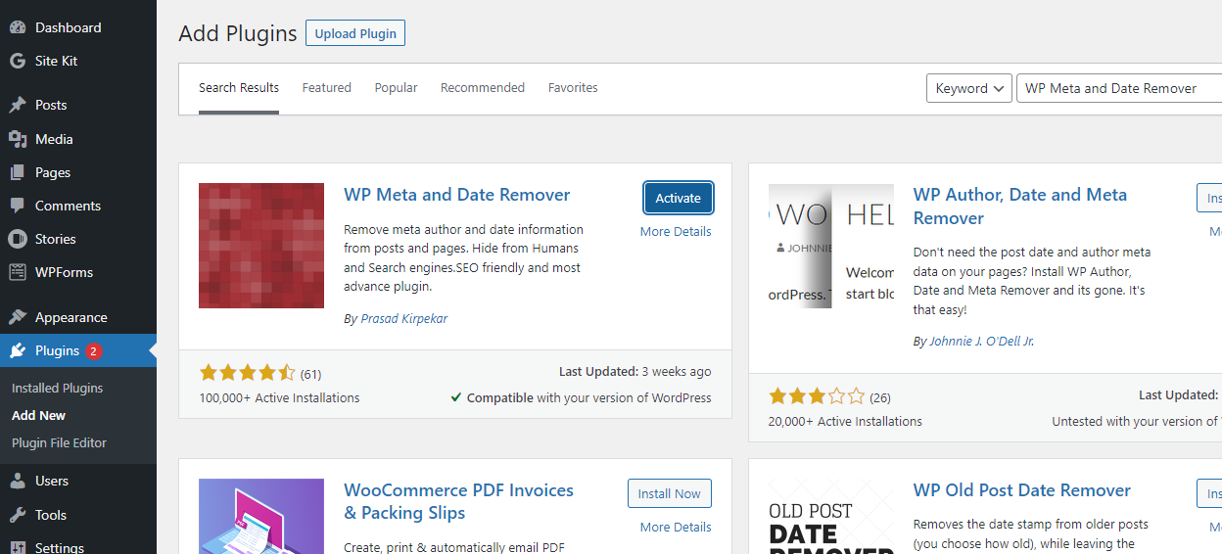
Task: Open Comments menu item
Action: click(78, 206)
